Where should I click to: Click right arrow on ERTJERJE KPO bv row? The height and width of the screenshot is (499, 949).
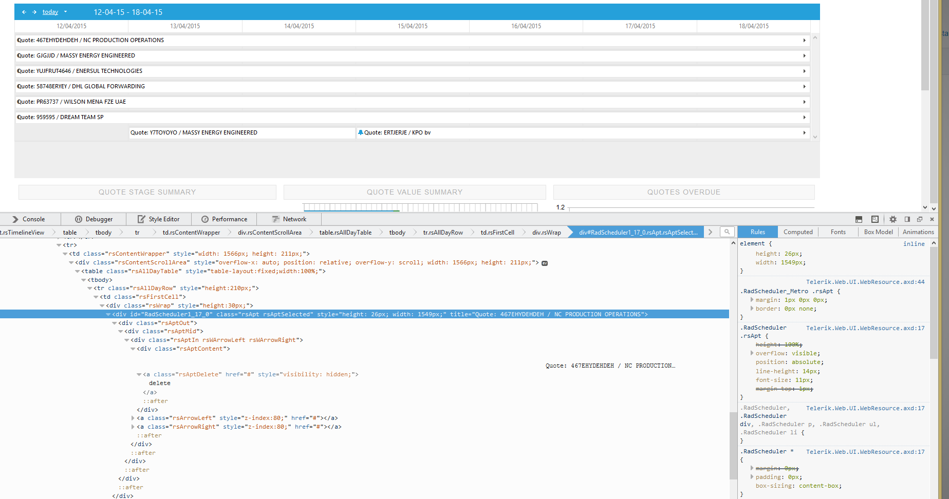804,132
